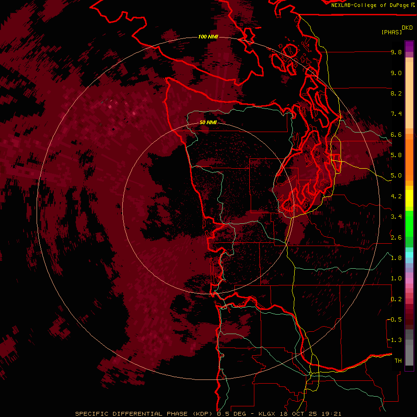The height and width of the screenshot is (417, 417).
Task: Click the 1.8 scale value
Action: coord(396,258)
